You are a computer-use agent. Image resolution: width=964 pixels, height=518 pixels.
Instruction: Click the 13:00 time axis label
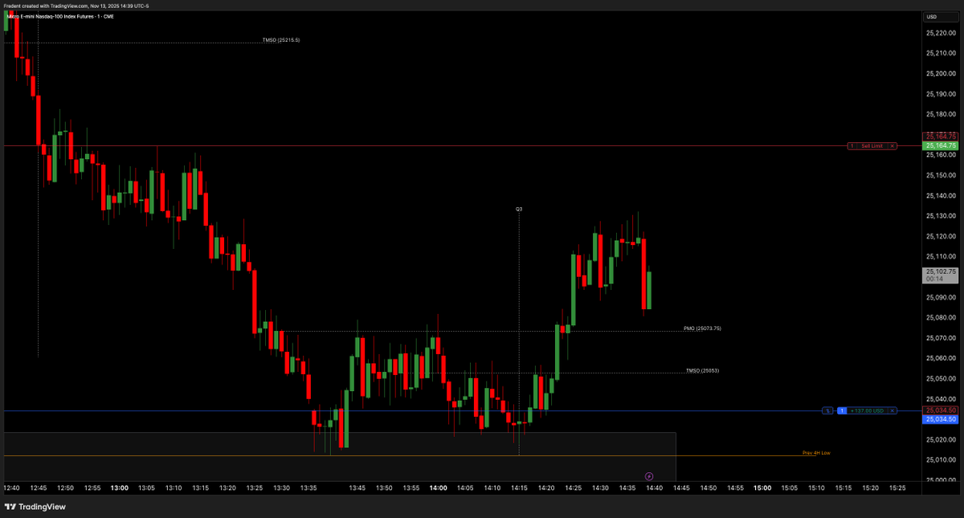click(120, 487)
